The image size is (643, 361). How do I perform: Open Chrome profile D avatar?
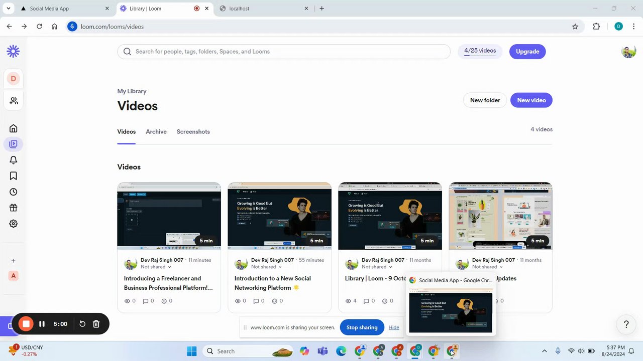click(x=618, y=27)
